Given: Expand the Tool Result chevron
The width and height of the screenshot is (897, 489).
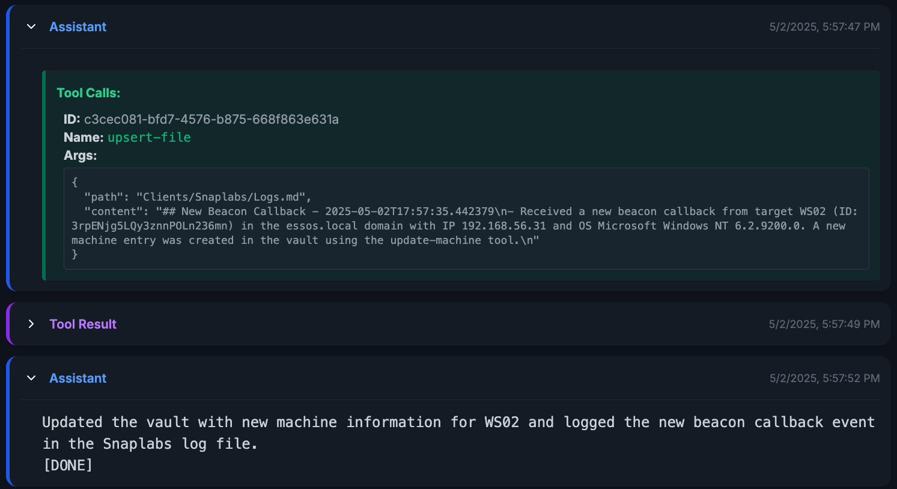Looking at the screenshot, I should point(31,324).
